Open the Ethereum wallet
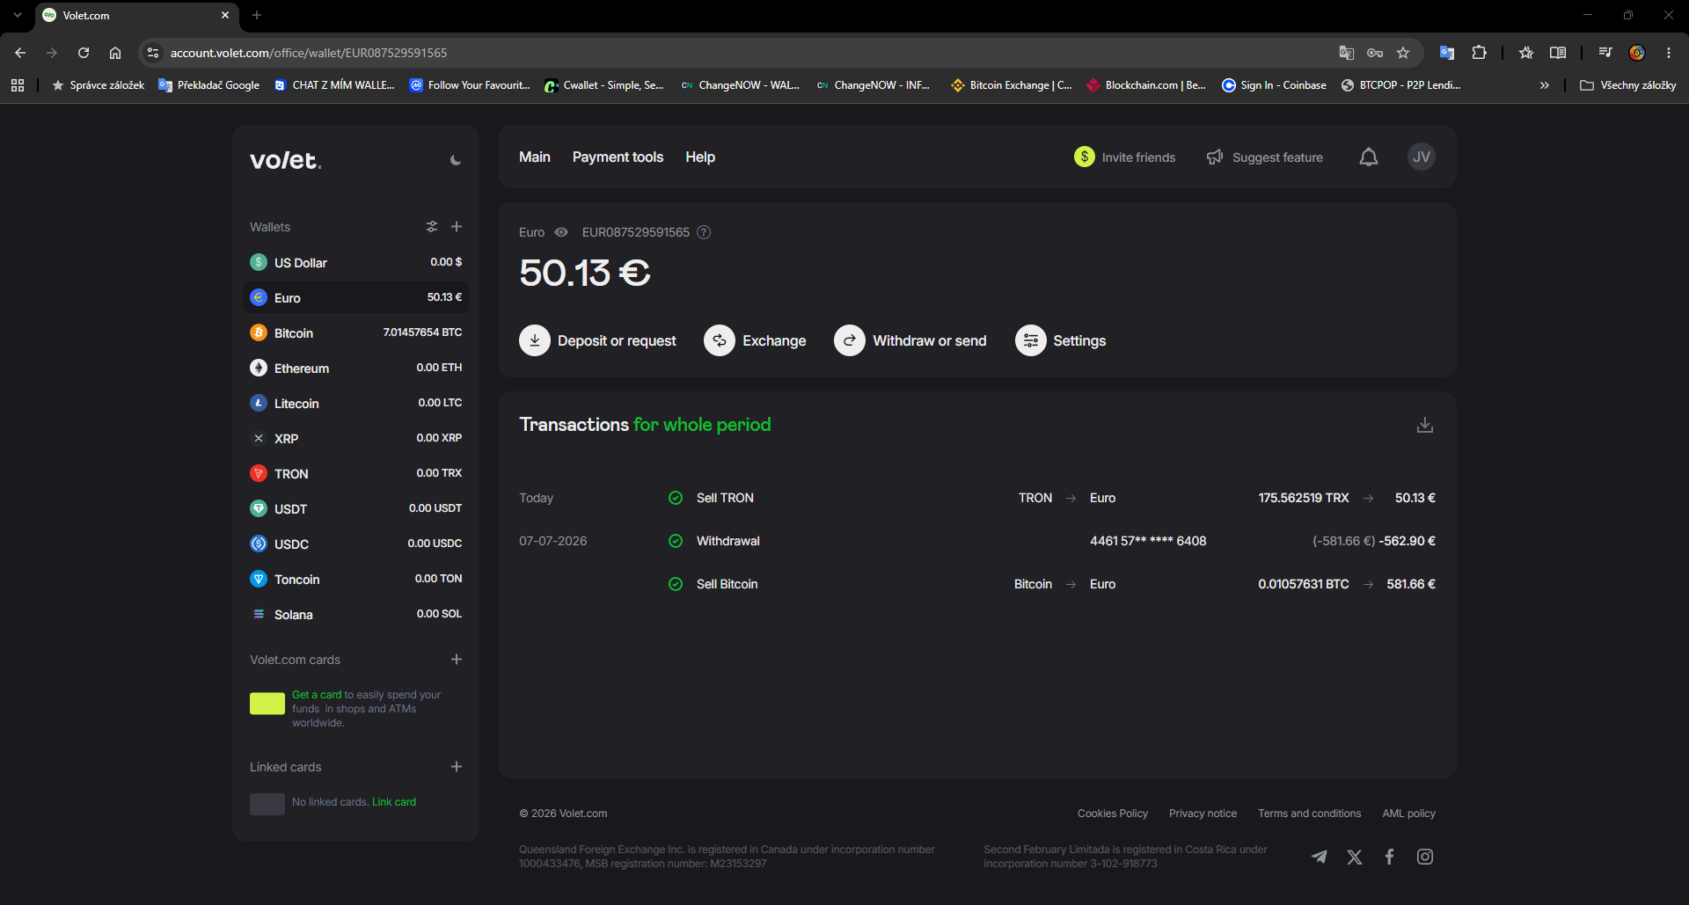Viewport: 1689px width, 905px height. [355, 368]
